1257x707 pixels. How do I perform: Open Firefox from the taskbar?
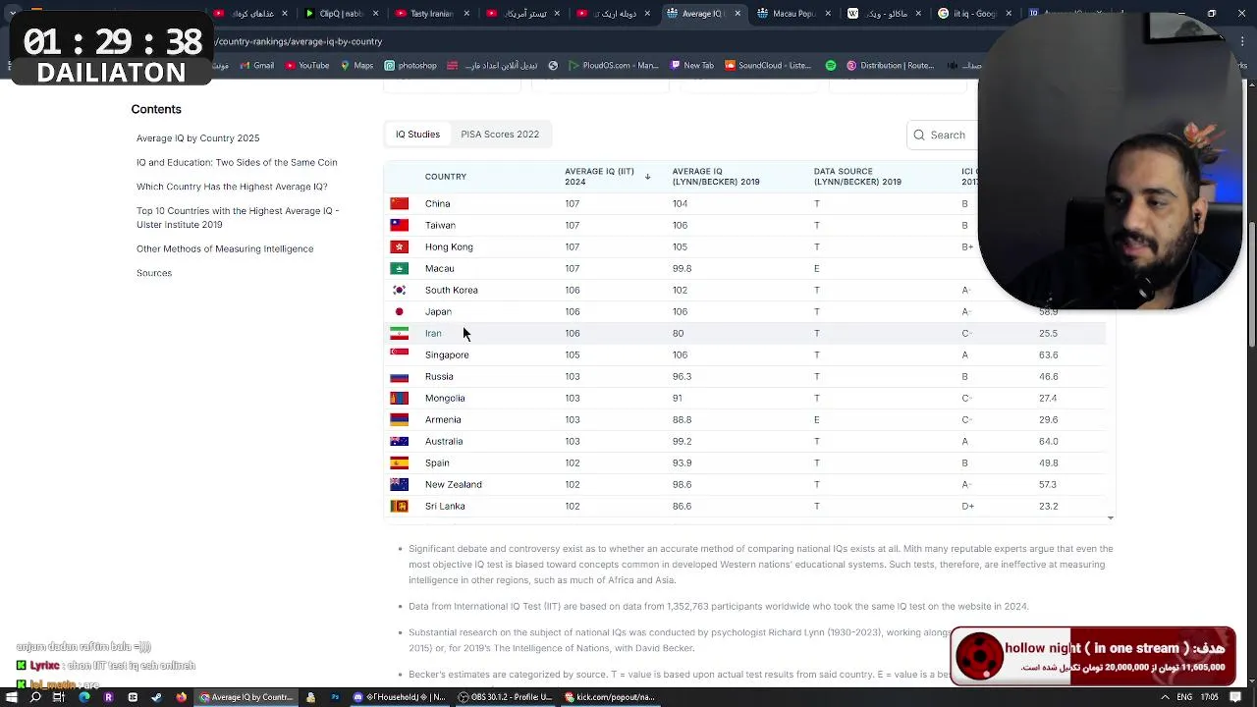[181, 697]
